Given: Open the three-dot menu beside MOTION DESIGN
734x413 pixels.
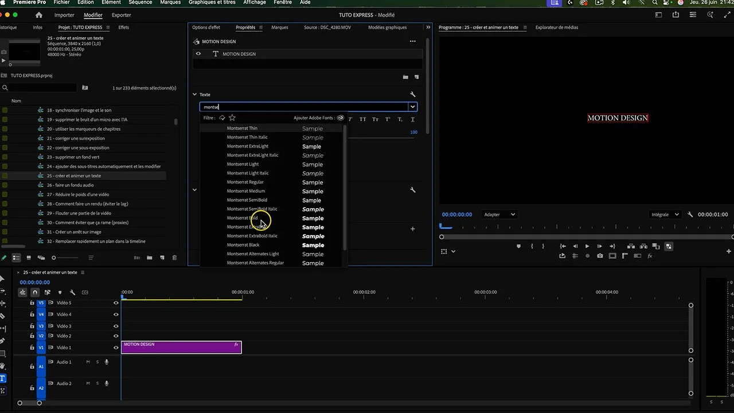Looking at the screenshot, I should coord(412,41).
